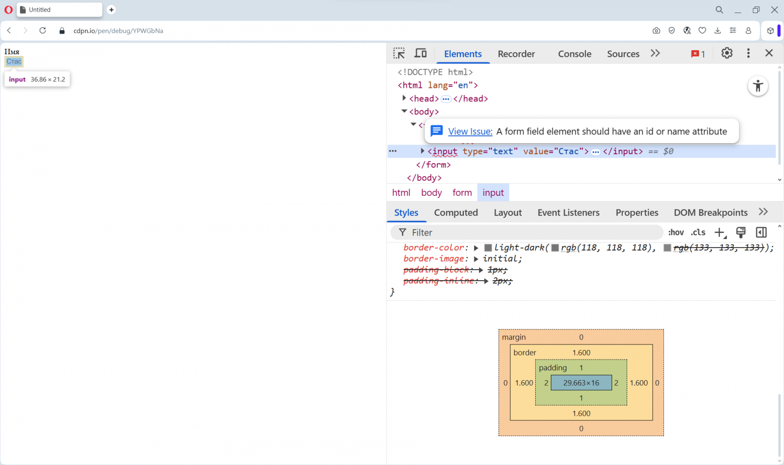The image size is (784, 465).
Task: Click the rgb(118, 118, 118) color swatch
Action: (x=555, y=248)
